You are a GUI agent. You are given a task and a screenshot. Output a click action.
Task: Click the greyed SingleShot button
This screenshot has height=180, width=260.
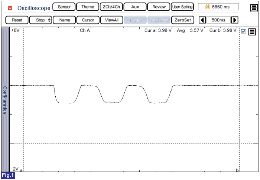coord(159,20)
